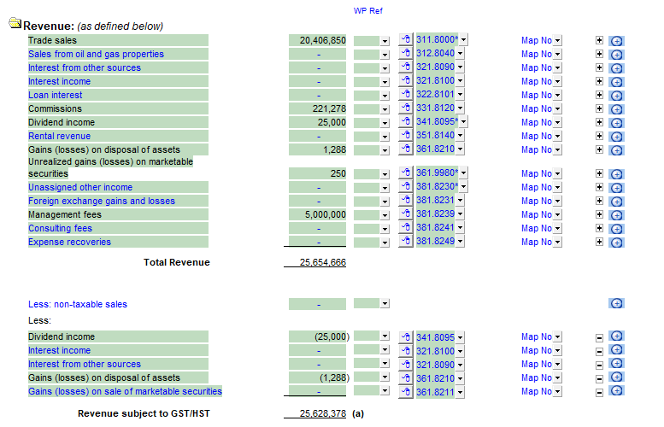This screenshot has height=427, width=664.
Task: Open Map No dropdown for Foreign exchange row
Action: (x=558, y=202)
